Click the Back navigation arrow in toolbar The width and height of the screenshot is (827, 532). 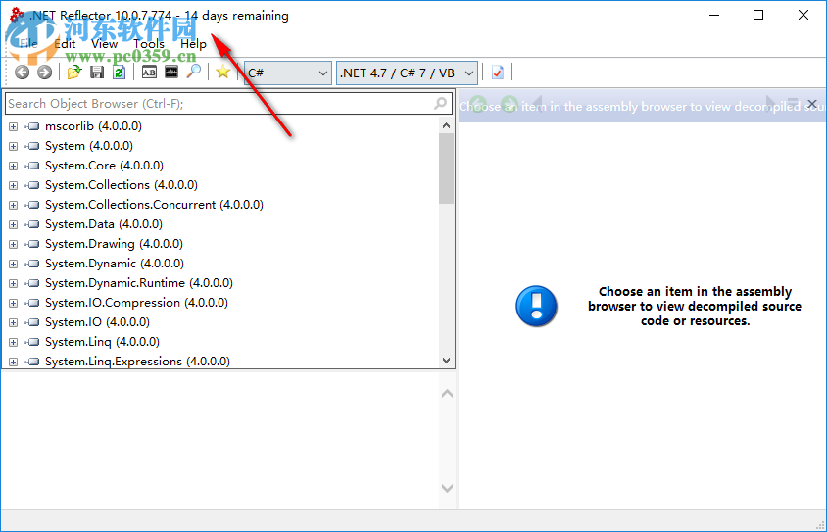23,73
